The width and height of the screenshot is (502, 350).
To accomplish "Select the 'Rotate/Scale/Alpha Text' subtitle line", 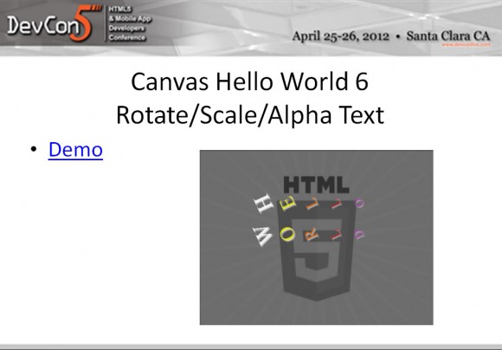I will [x=250, y=115].
